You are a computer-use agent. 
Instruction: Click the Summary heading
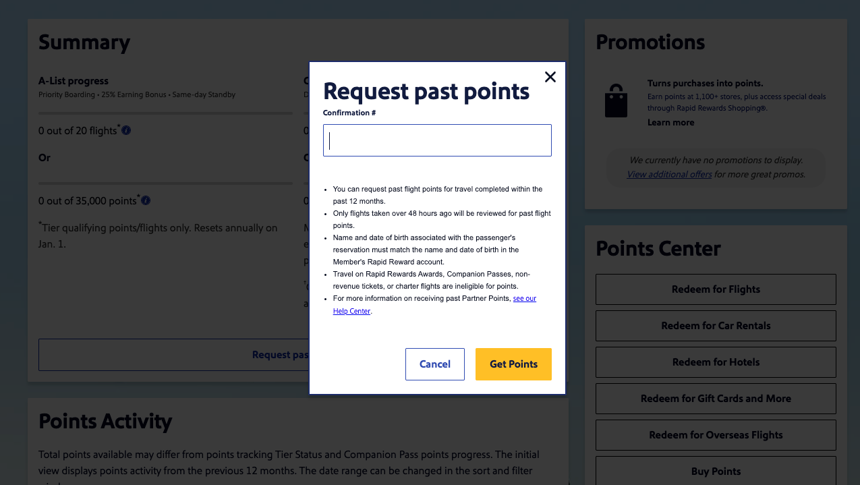point(84,42)
